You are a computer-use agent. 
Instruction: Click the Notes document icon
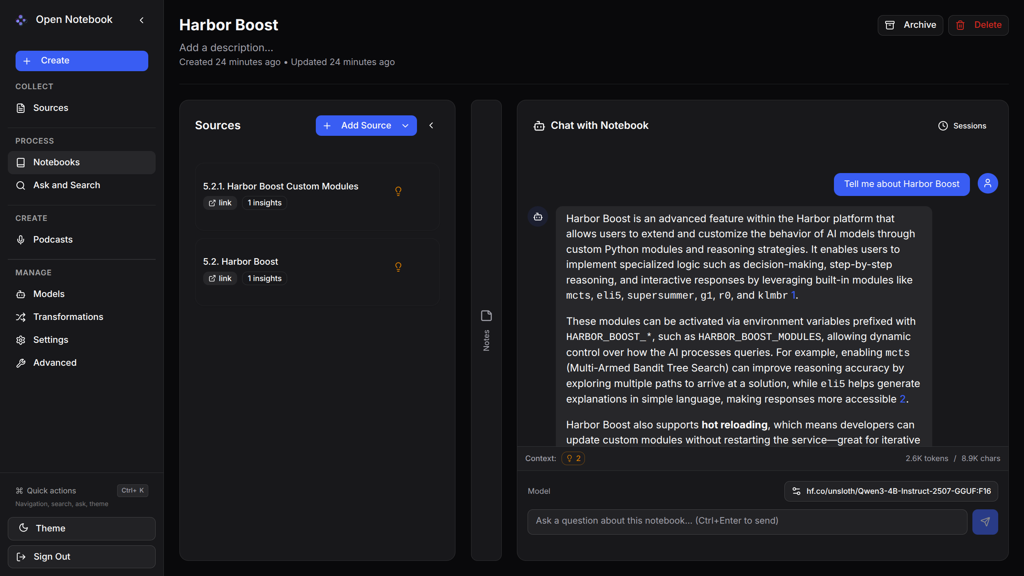tap(486, 316)
